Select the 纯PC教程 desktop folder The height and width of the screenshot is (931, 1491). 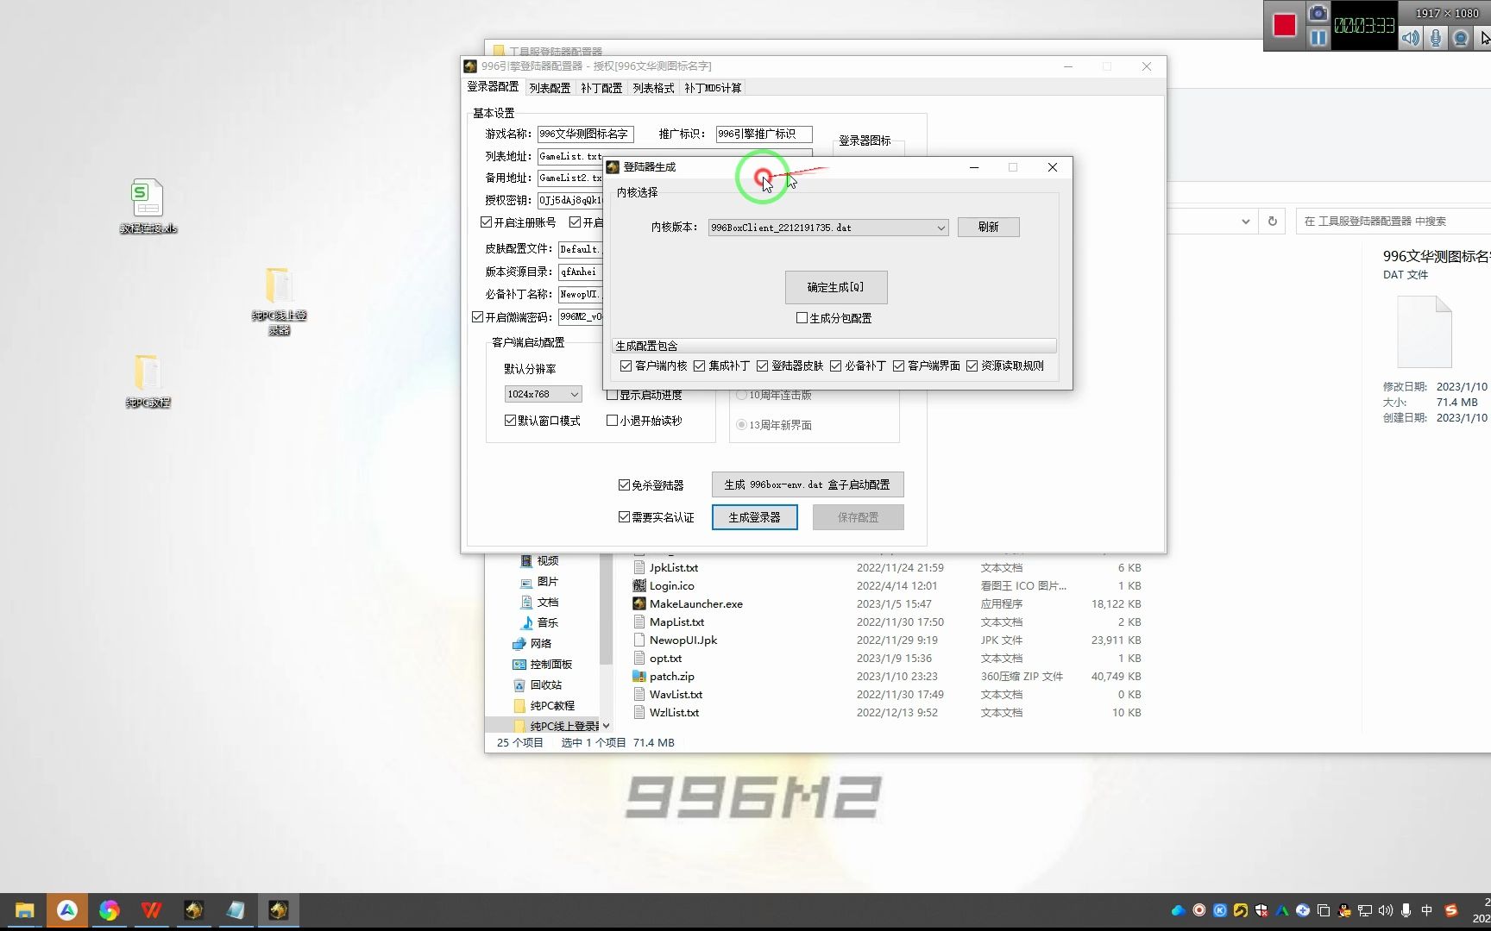pos(148,380)
